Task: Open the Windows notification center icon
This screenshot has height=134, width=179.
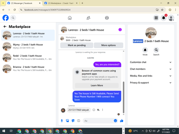Action: pos(174,131)
